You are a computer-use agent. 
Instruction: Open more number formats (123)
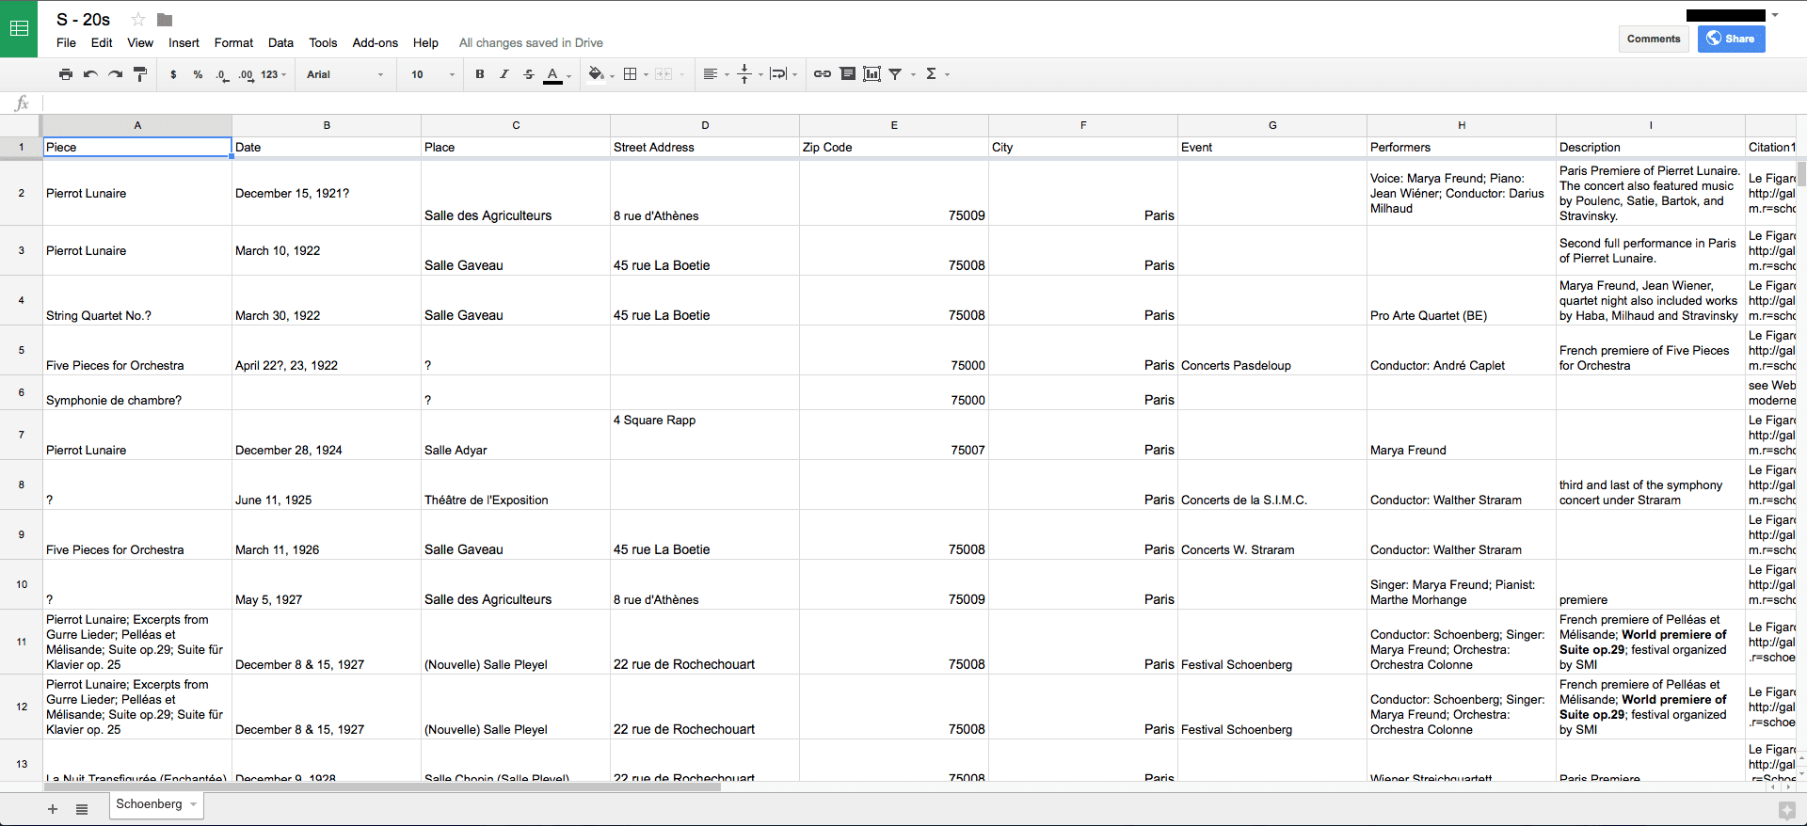point(274,74)
